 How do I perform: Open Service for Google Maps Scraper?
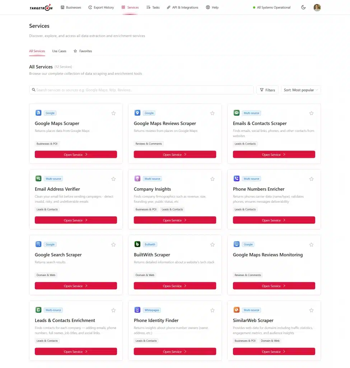(76, 155)
